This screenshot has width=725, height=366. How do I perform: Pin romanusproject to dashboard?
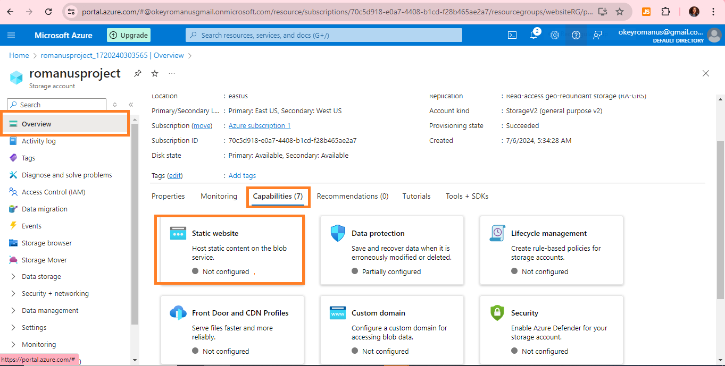[x=138, y=73]
